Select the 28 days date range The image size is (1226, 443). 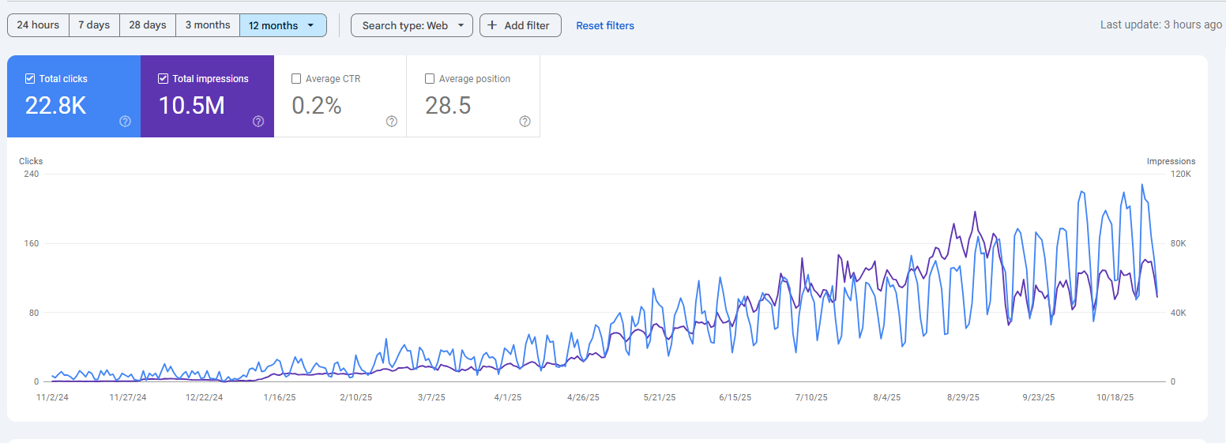pos(148,25)
